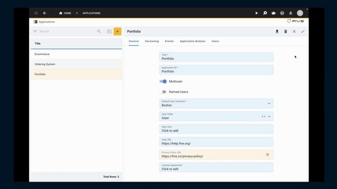Click the Help Text field
The image size is (337, 189).
coord(216,129)
